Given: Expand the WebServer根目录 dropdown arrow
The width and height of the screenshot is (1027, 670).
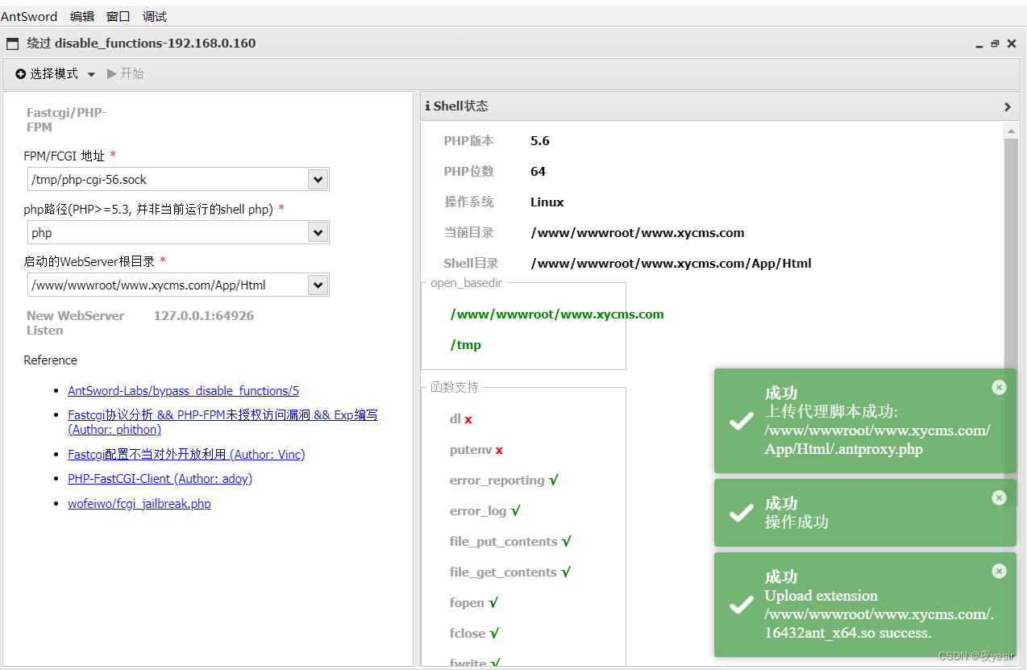Looking at the screenshot, I should pyautogui.click(x=318, y=285).
